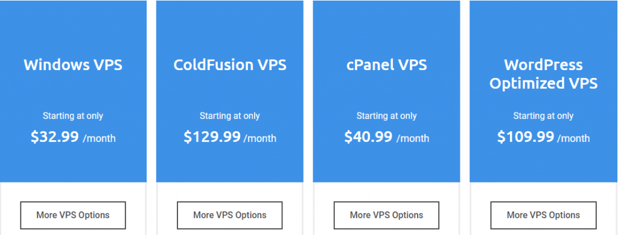Viewport: 618px width, 235px height.
Task: Click the $32.99 /month price
Action: click(x=73, y=137)
